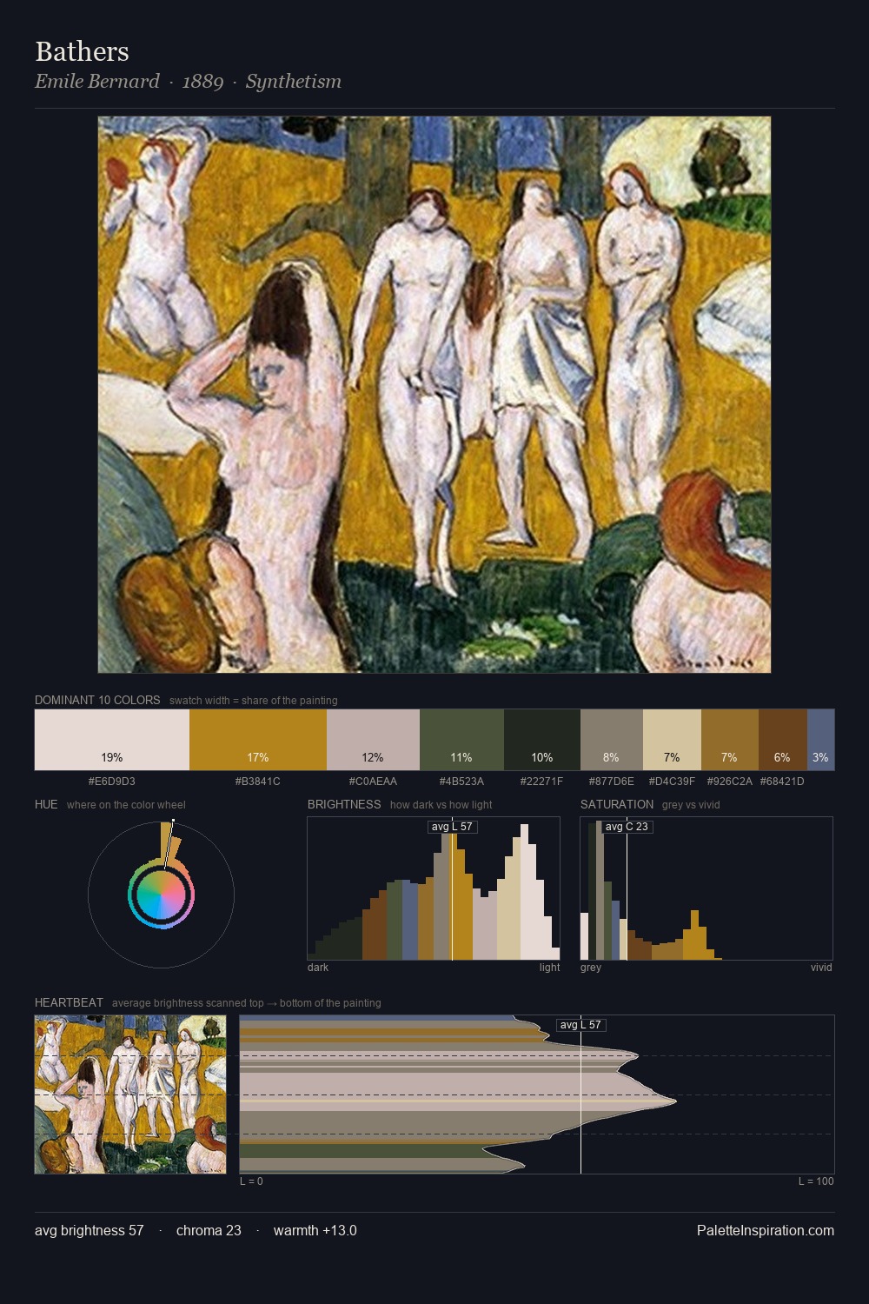Click the HUE section heading

46,804
